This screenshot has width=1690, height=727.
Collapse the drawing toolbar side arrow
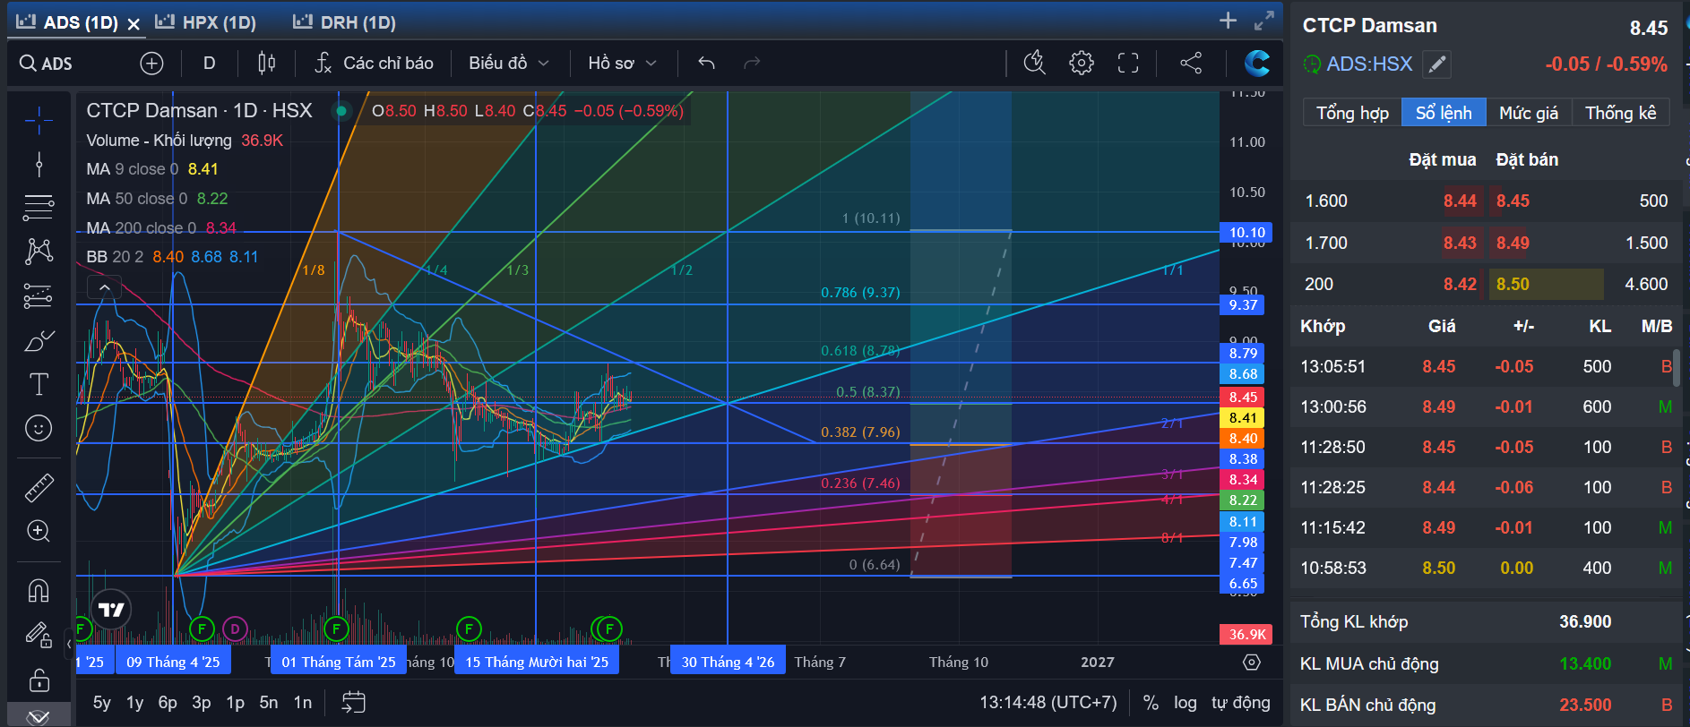coord(69,643)
